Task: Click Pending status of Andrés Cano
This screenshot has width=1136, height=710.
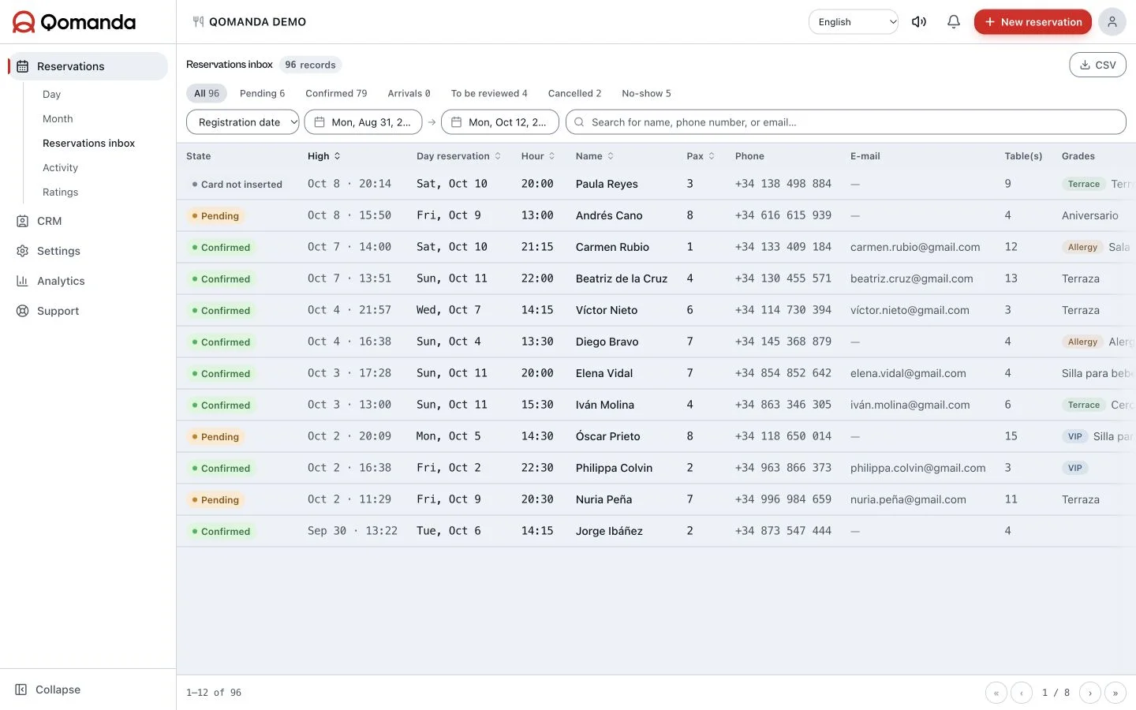Action: coord(215,215)
